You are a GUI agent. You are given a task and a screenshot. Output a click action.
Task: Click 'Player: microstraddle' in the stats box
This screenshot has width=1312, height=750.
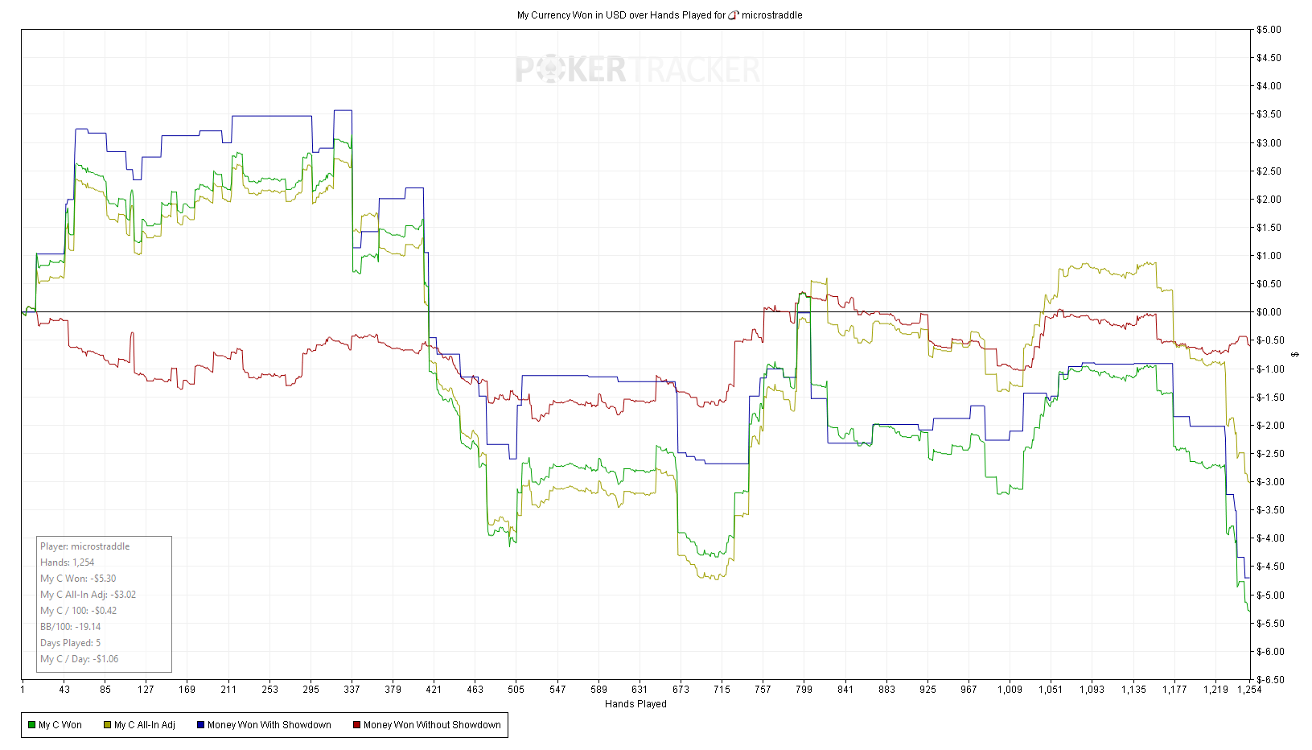(85, 546)
